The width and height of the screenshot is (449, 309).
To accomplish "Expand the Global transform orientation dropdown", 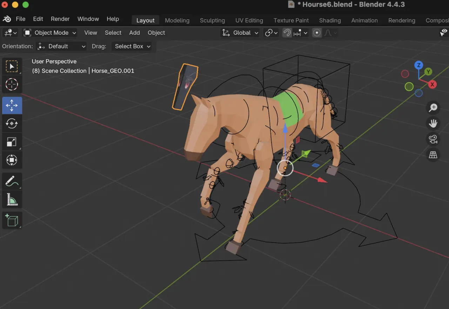I will click(240, 33).
